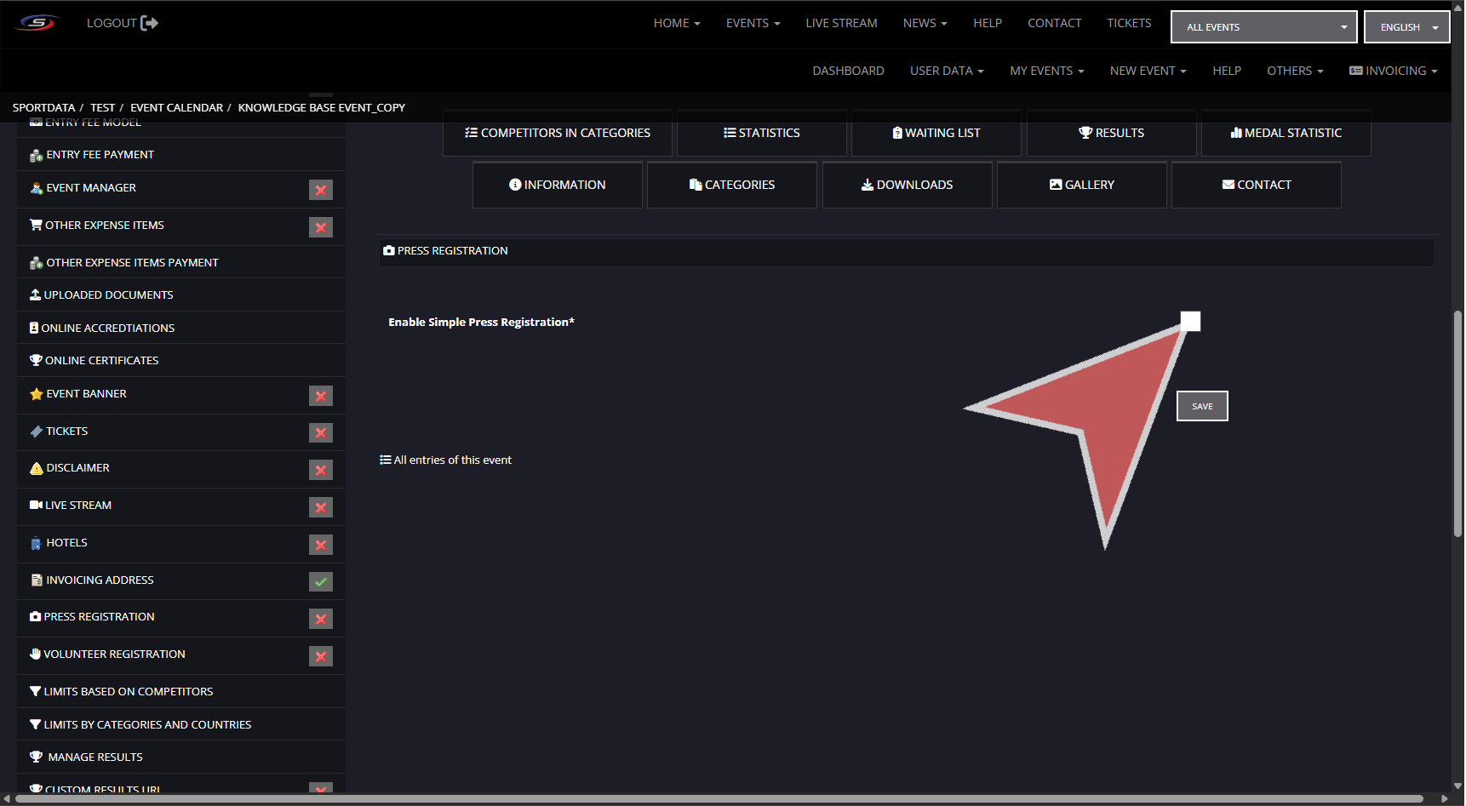Toggle the Invoicing Address green check status
The width and height of the screenshot is (1466, 806).
tap(320, 582)
